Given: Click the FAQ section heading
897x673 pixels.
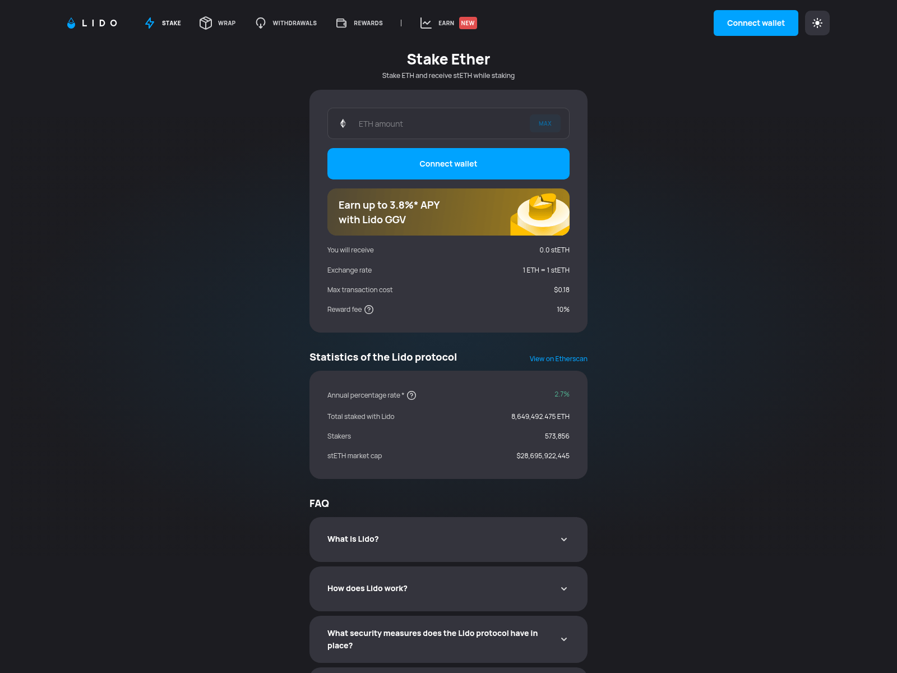Looking at the screenshot, I should point(319,504).
